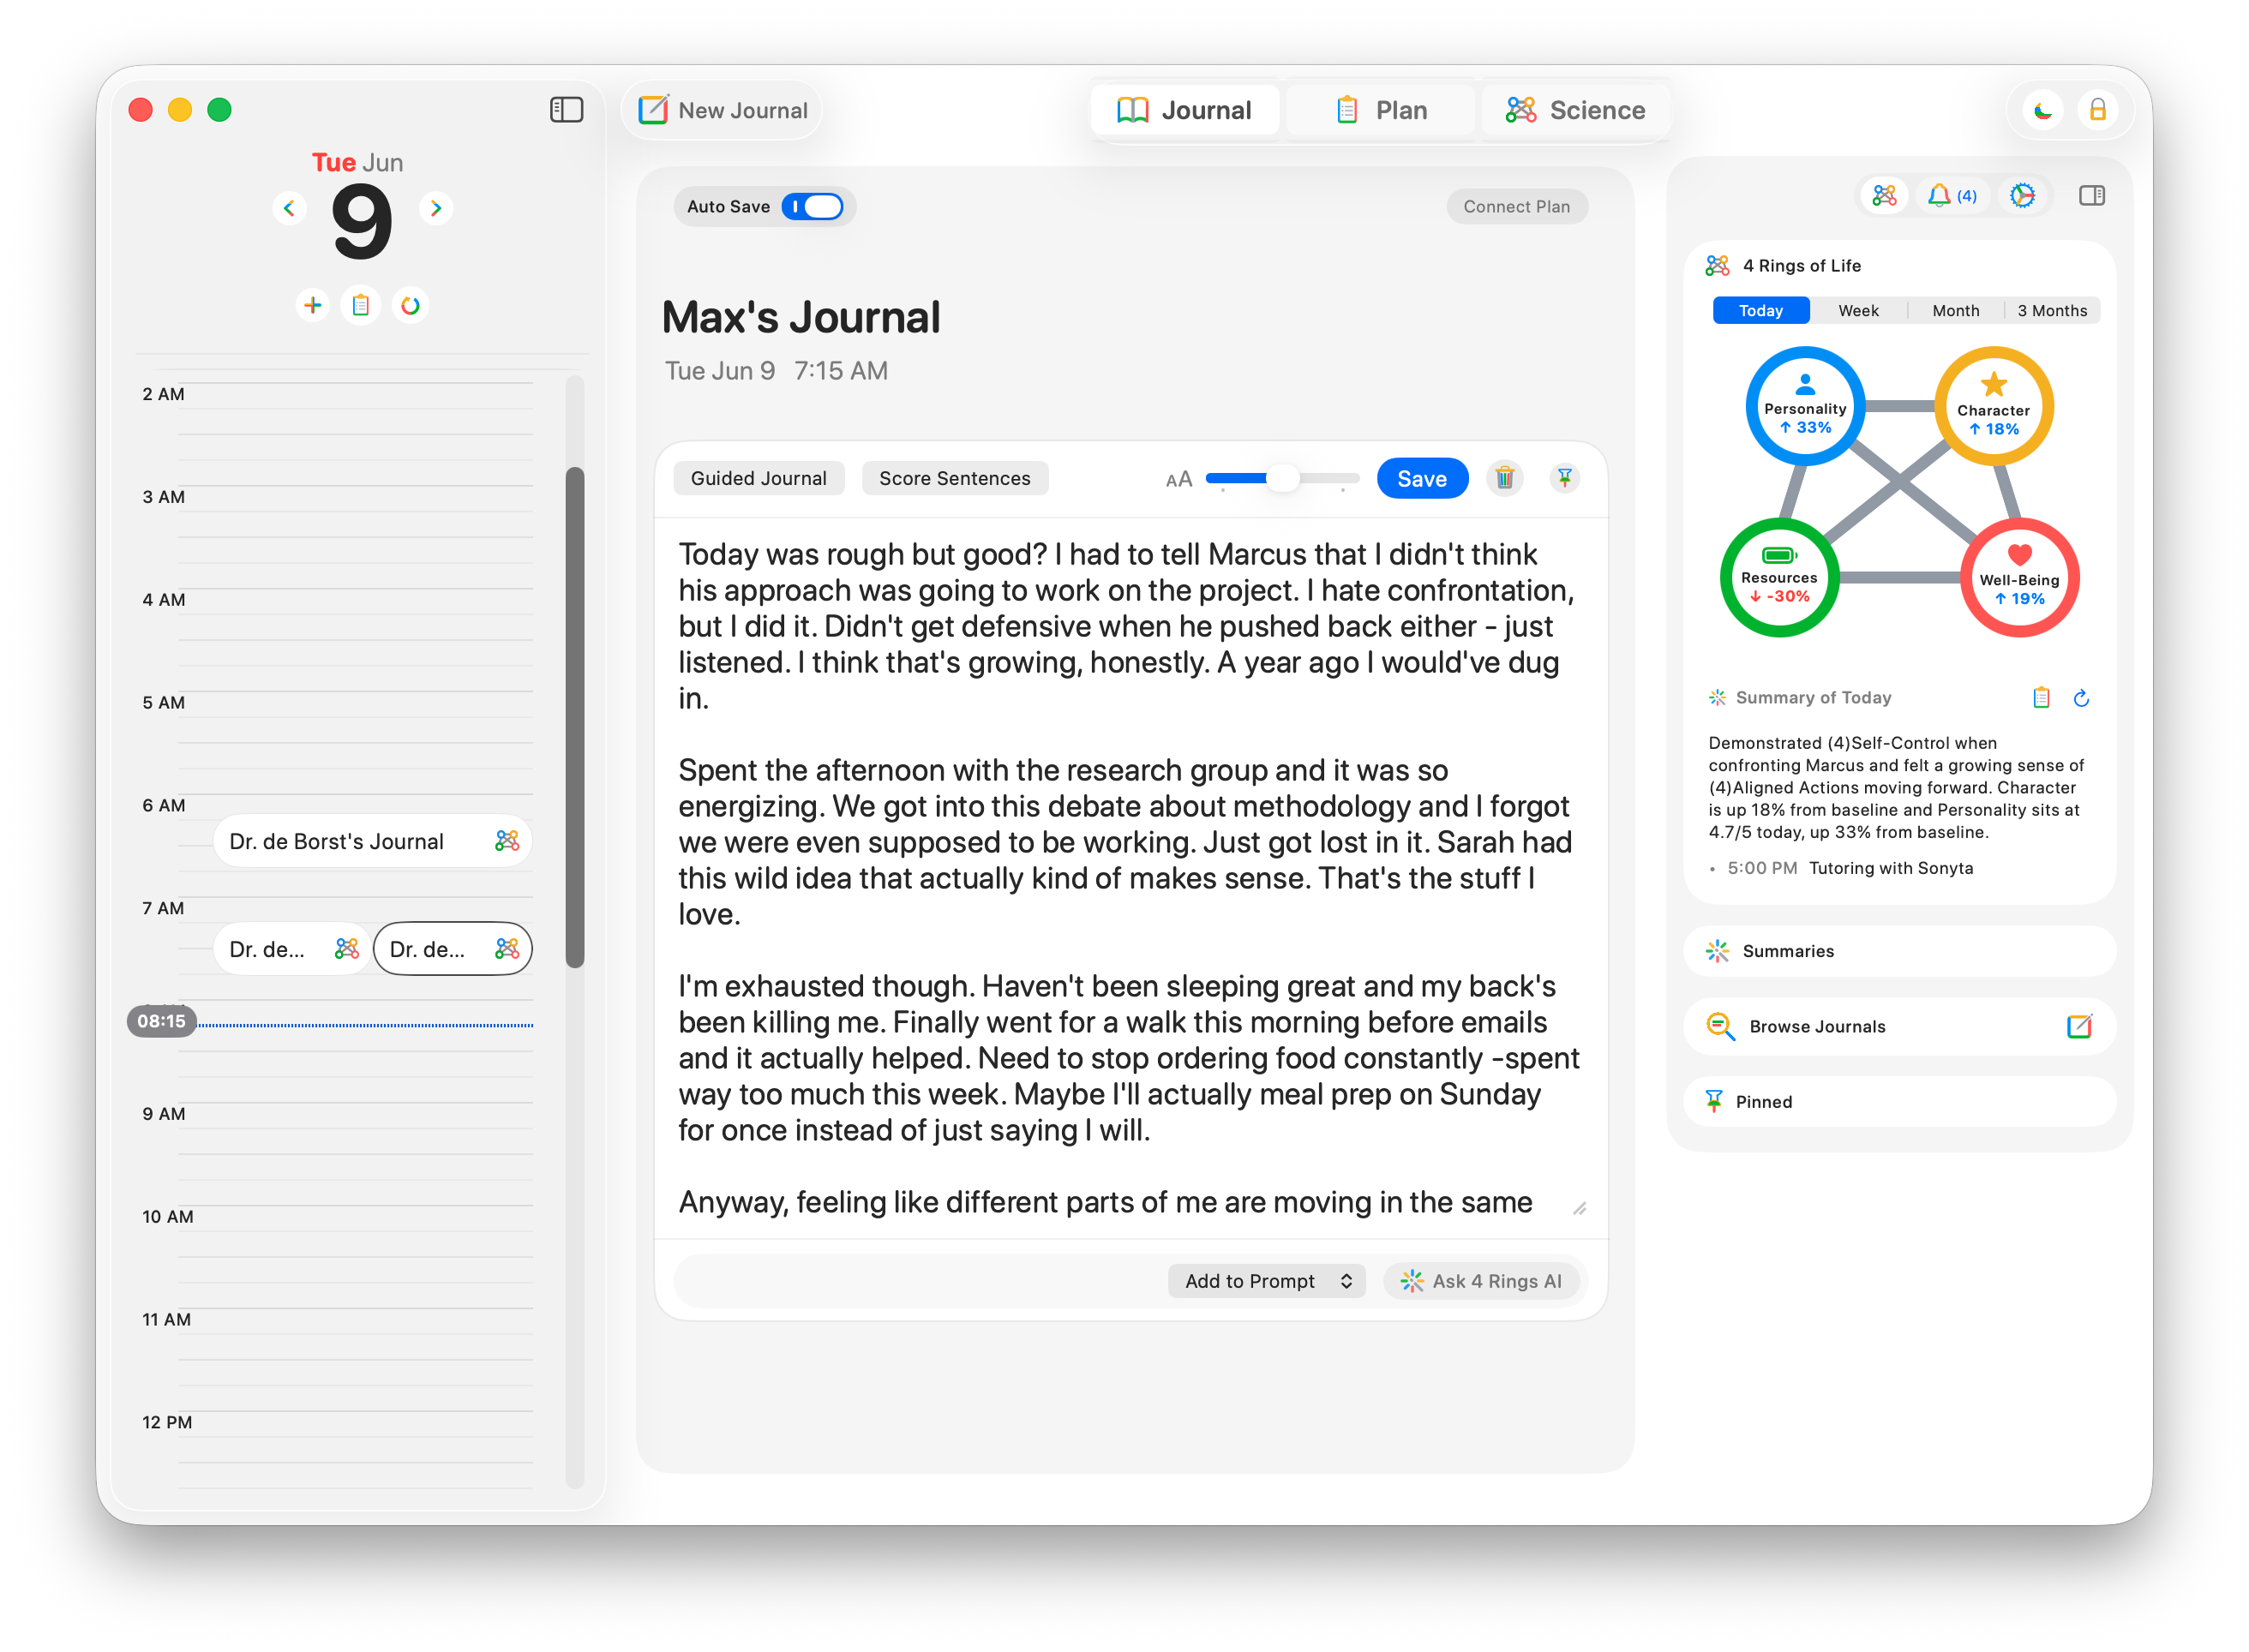The height and width of the screenshot is (1652, 2249).
Task: Open the dark mode moon icon
Action: [x=2042, y=110]
